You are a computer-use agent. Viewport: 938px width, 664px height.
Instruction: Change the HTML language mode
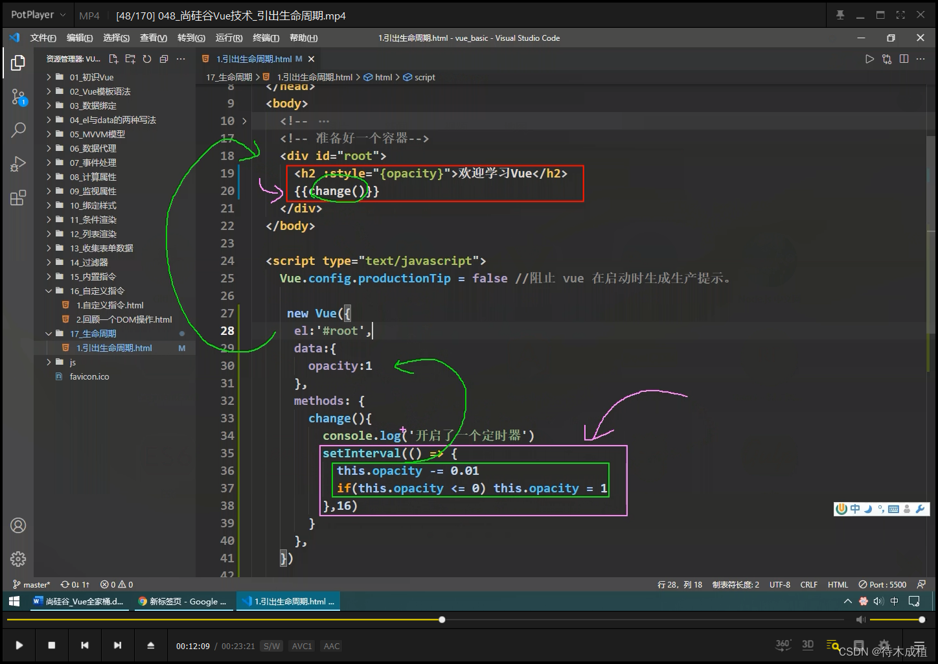[838, 584]
